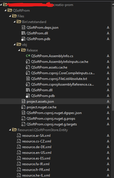This screenshot has width=114, height=178.
Task: Click the vertical scrollbar thumb
Action: (113, 58)
